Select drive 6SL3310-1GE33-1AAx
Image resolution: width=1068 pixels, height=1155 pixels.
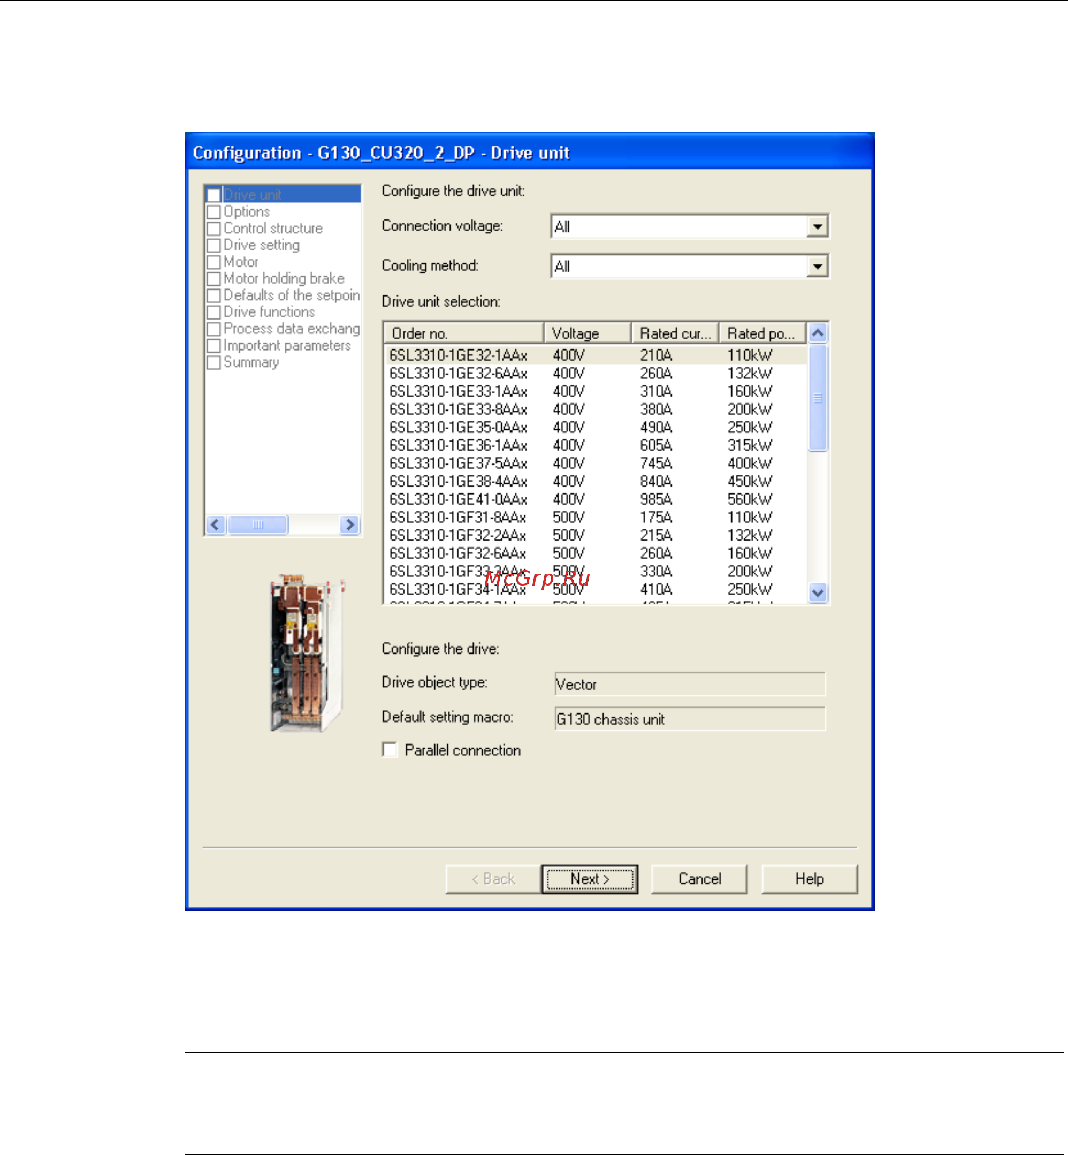tap(596, 391)
